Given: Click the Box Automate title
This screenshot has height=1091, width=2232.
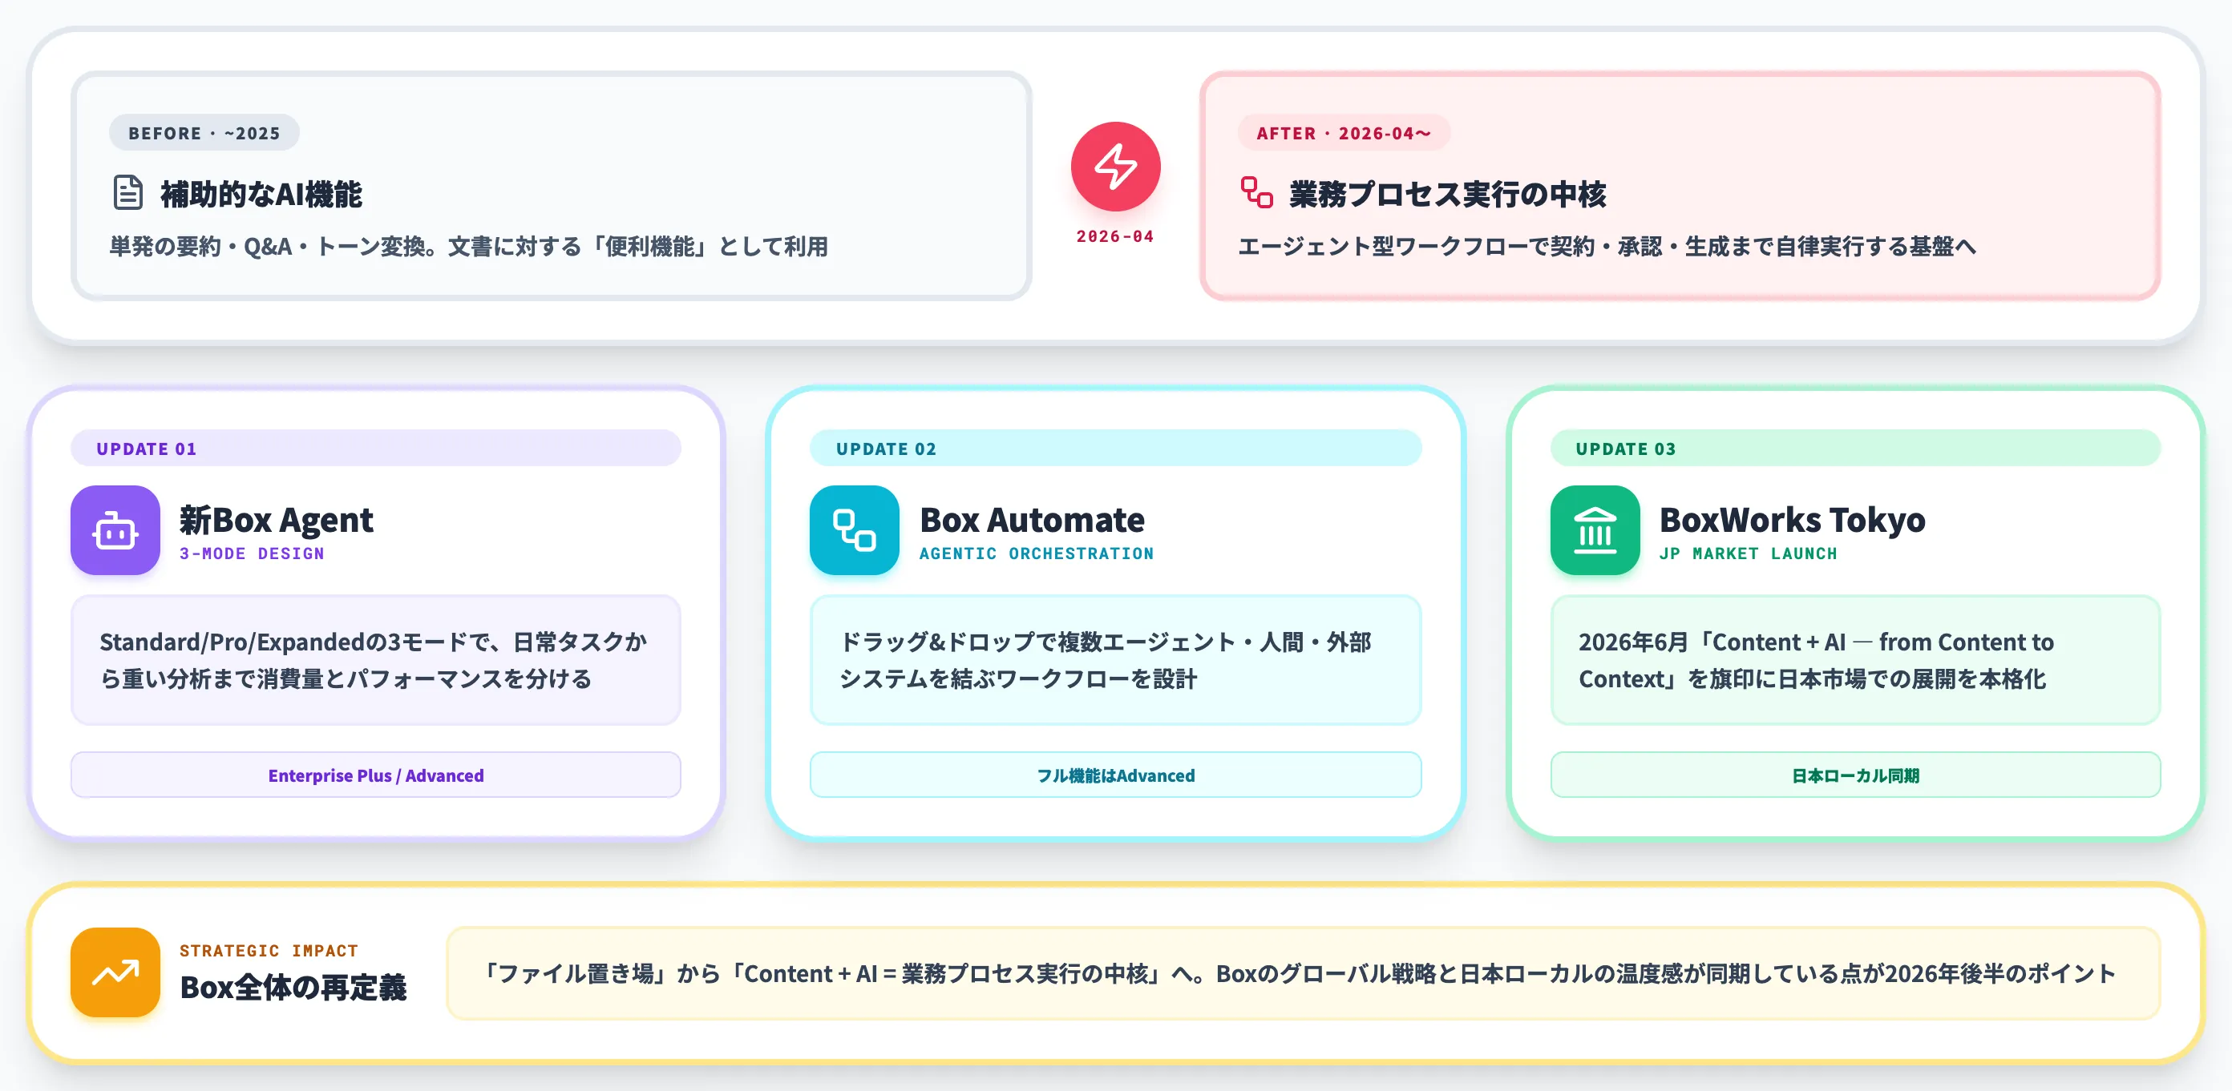Looking at the screenshot, I should coord(1032,520).
